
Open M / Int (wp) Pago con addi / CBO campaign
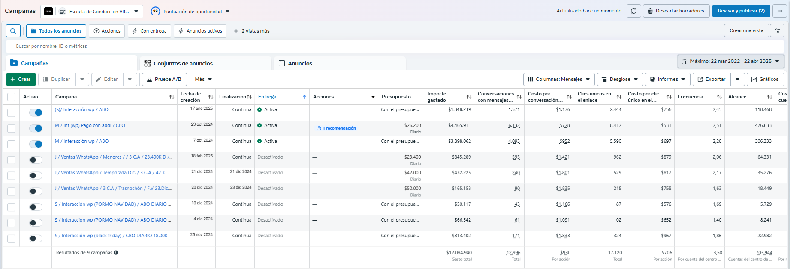[x=90, y=125]
